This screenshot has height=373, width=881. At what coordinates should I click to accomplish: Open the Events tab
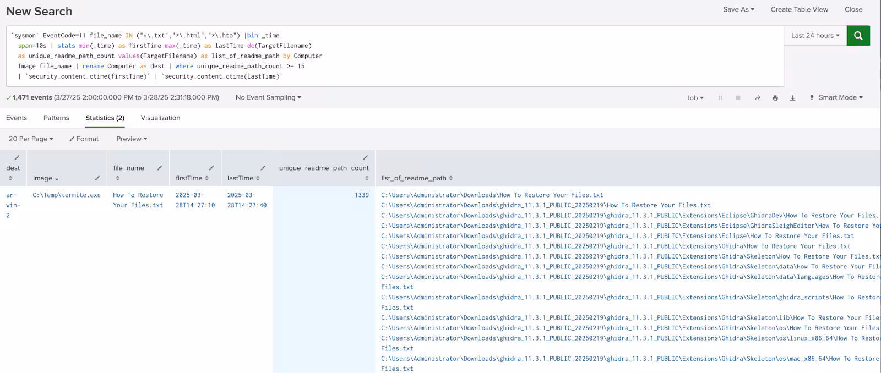[17, 118]
